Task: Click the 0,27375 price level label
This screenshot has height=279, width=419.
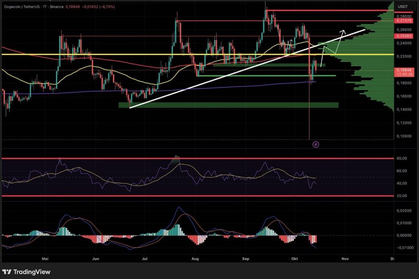Action: (x=404, y=21)
